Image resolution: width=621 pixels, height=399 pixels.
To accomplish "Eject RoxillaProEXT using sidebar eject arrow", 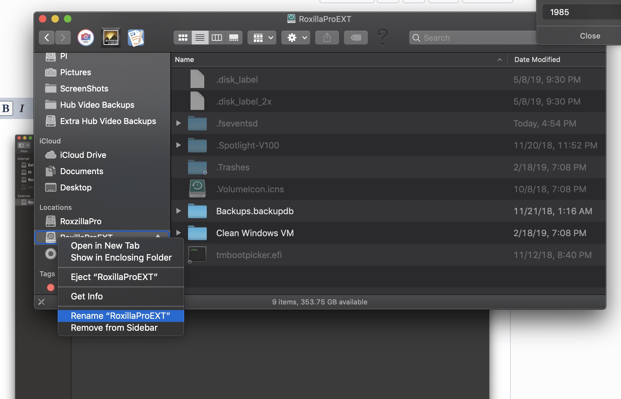I will [158, 236].
